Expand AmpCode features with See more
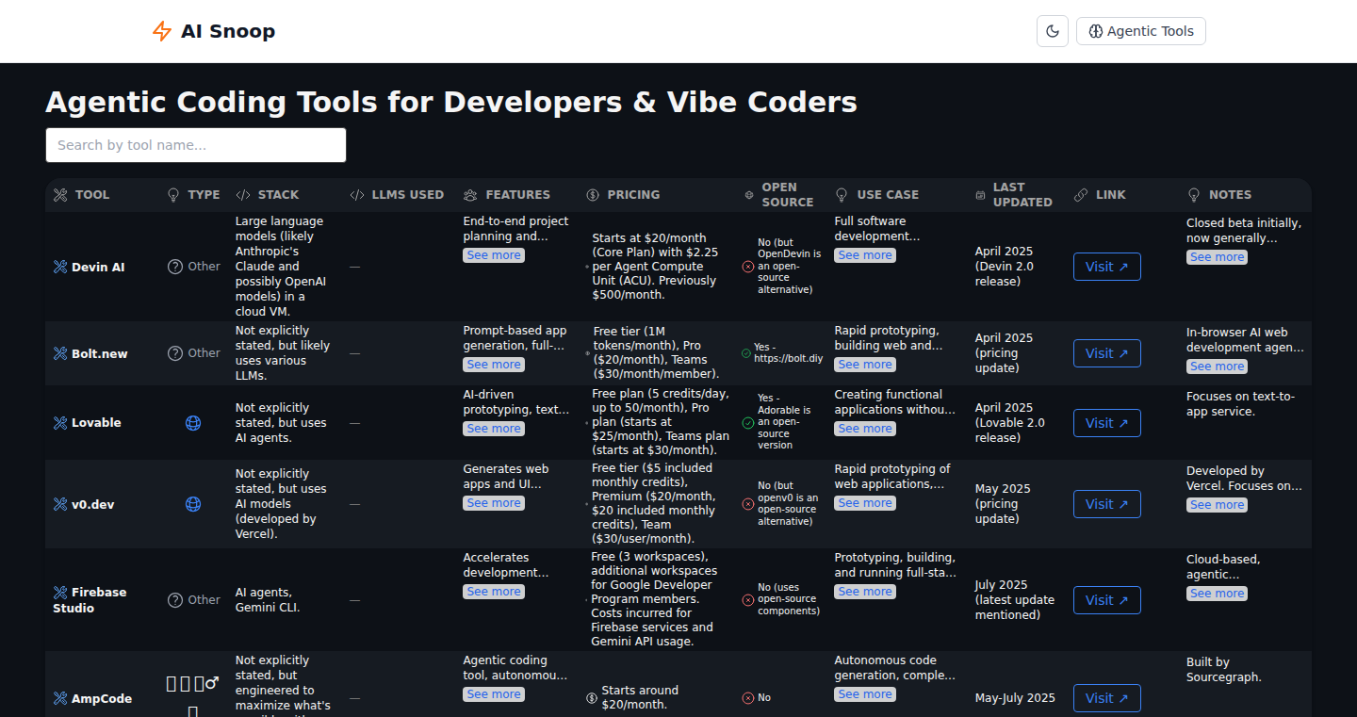The image size is (1357, 717). [494, 694]
